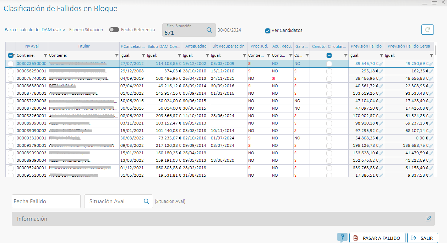This screenshot has width=447, height=243.
Task: Click the pencil icon beside 22.308,95 €
Action: [x=431, y=86]
